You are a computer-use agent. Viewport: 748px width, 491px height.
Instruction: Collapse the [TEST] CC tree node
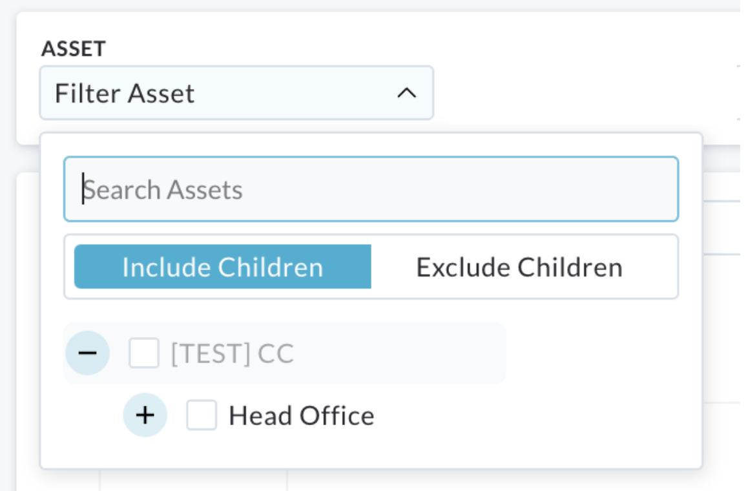coord(88,353)
